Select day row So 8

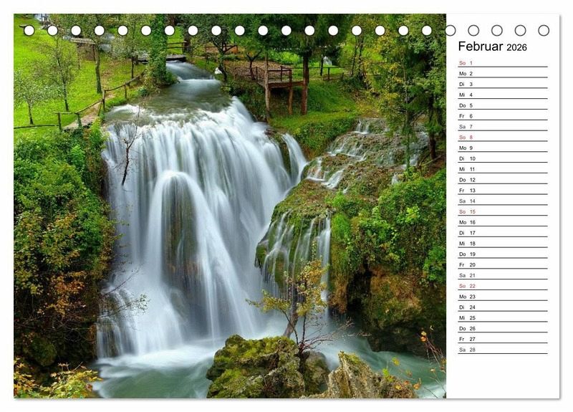(503, 137)
